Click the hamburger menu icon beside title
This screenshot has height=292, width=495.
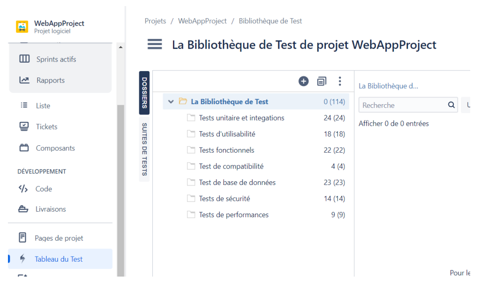[x=155, y=44]
